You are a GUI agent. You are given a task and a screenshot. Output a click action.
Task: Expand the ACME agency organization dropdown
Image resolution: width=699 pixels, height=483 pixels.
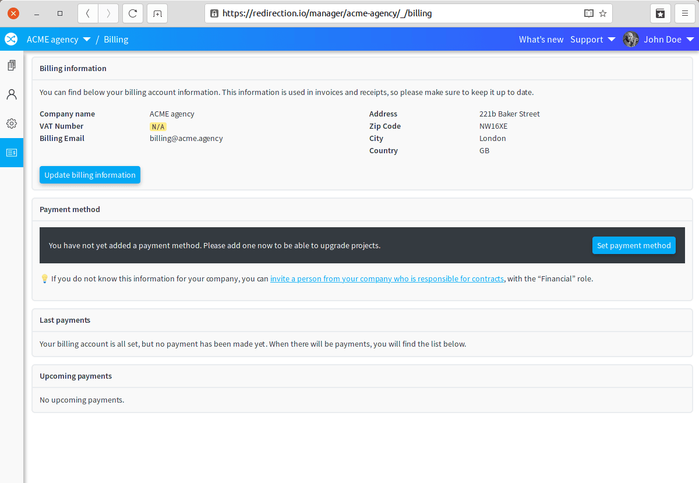click(59, 40)
